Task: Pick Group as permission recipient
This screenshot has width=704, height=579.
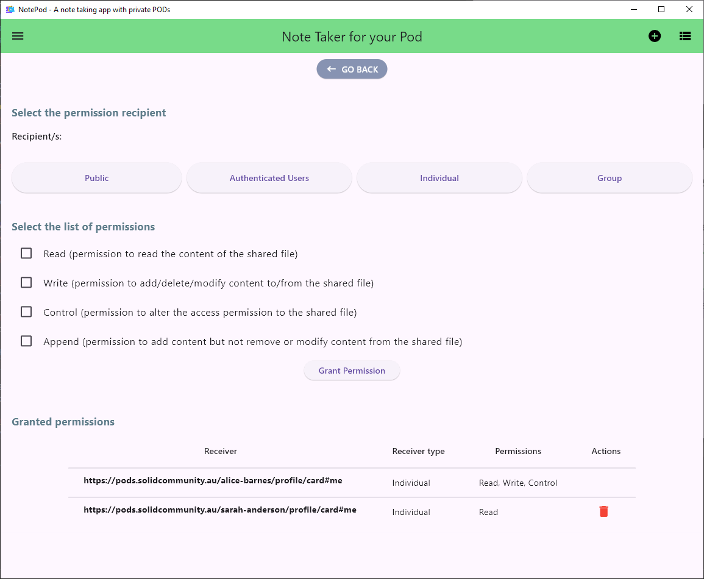Action: (609, 178)
